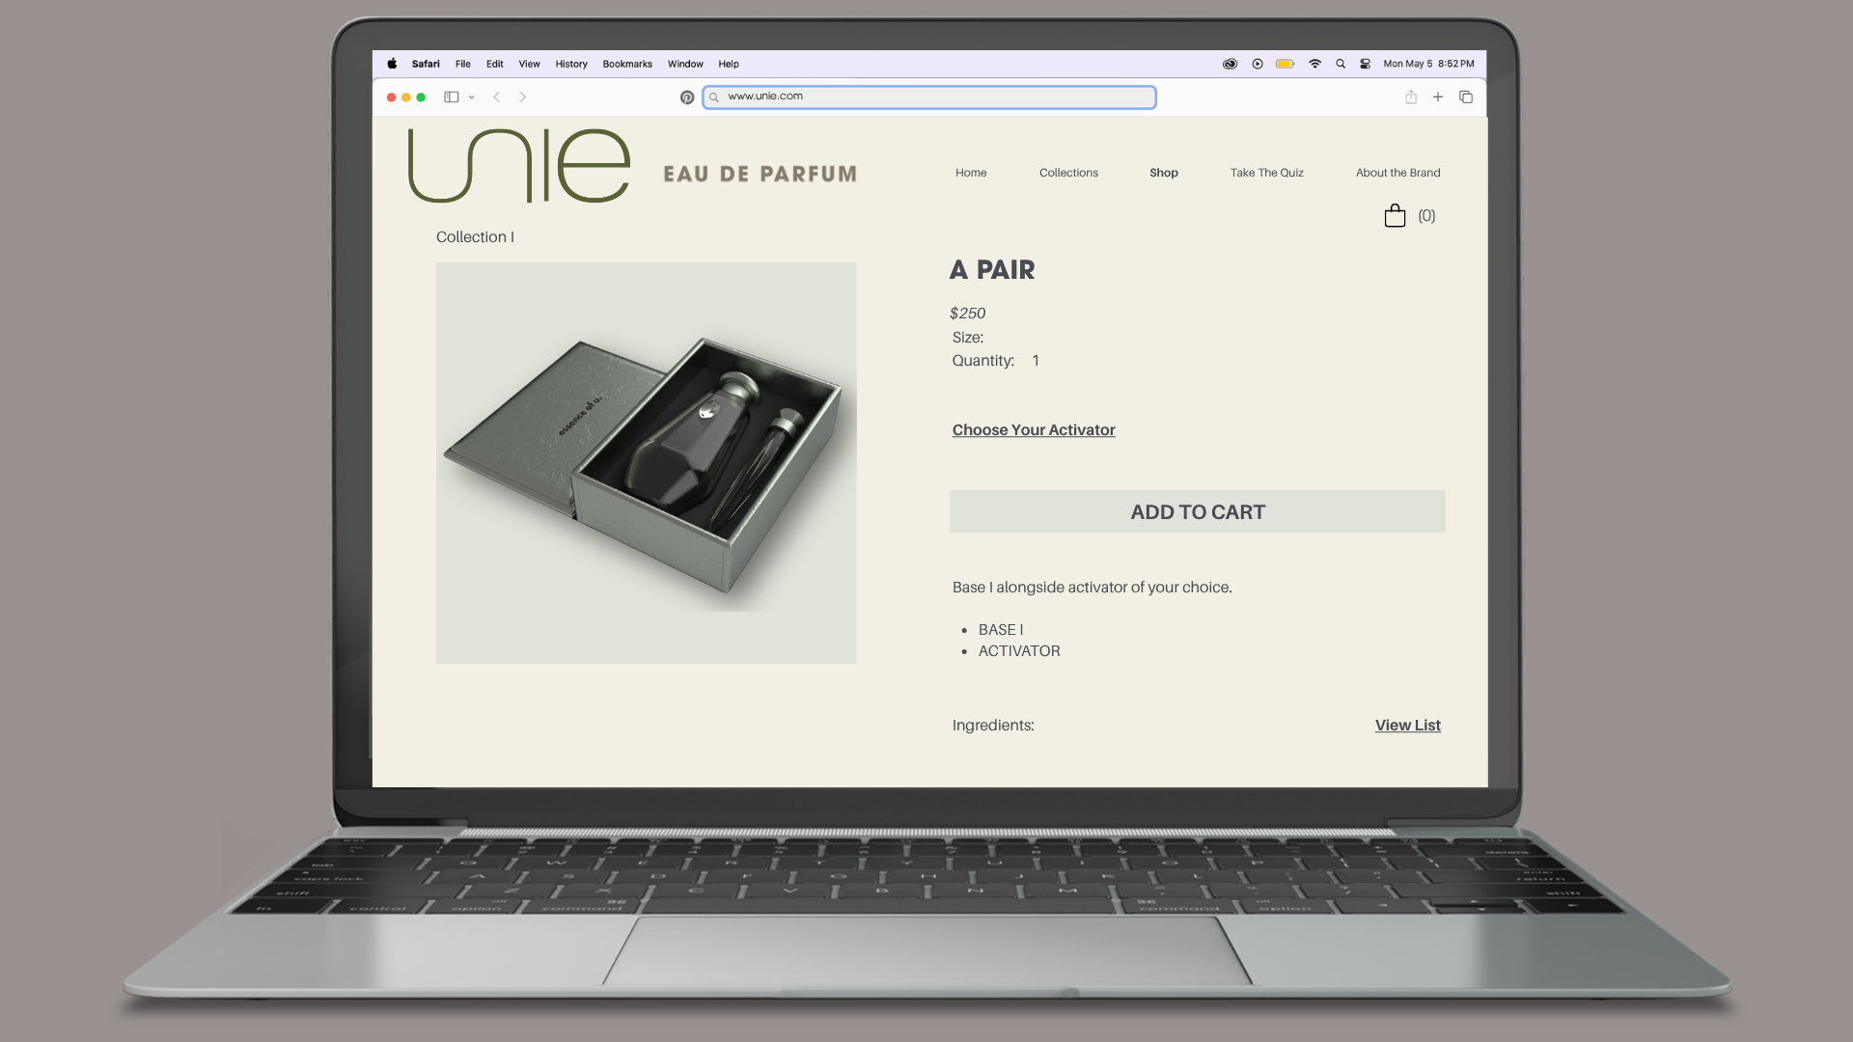Check the battery status icon
Viewport: 1853px width, 1042px height.
click(1286, 64)
